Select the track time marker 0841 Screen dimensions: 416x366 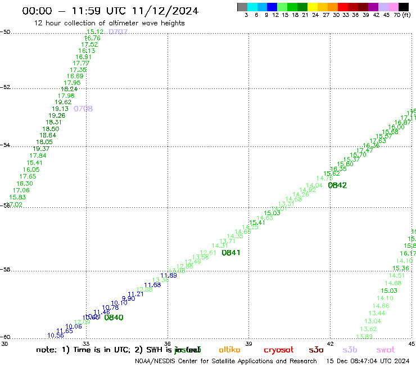tap(231, 252)
